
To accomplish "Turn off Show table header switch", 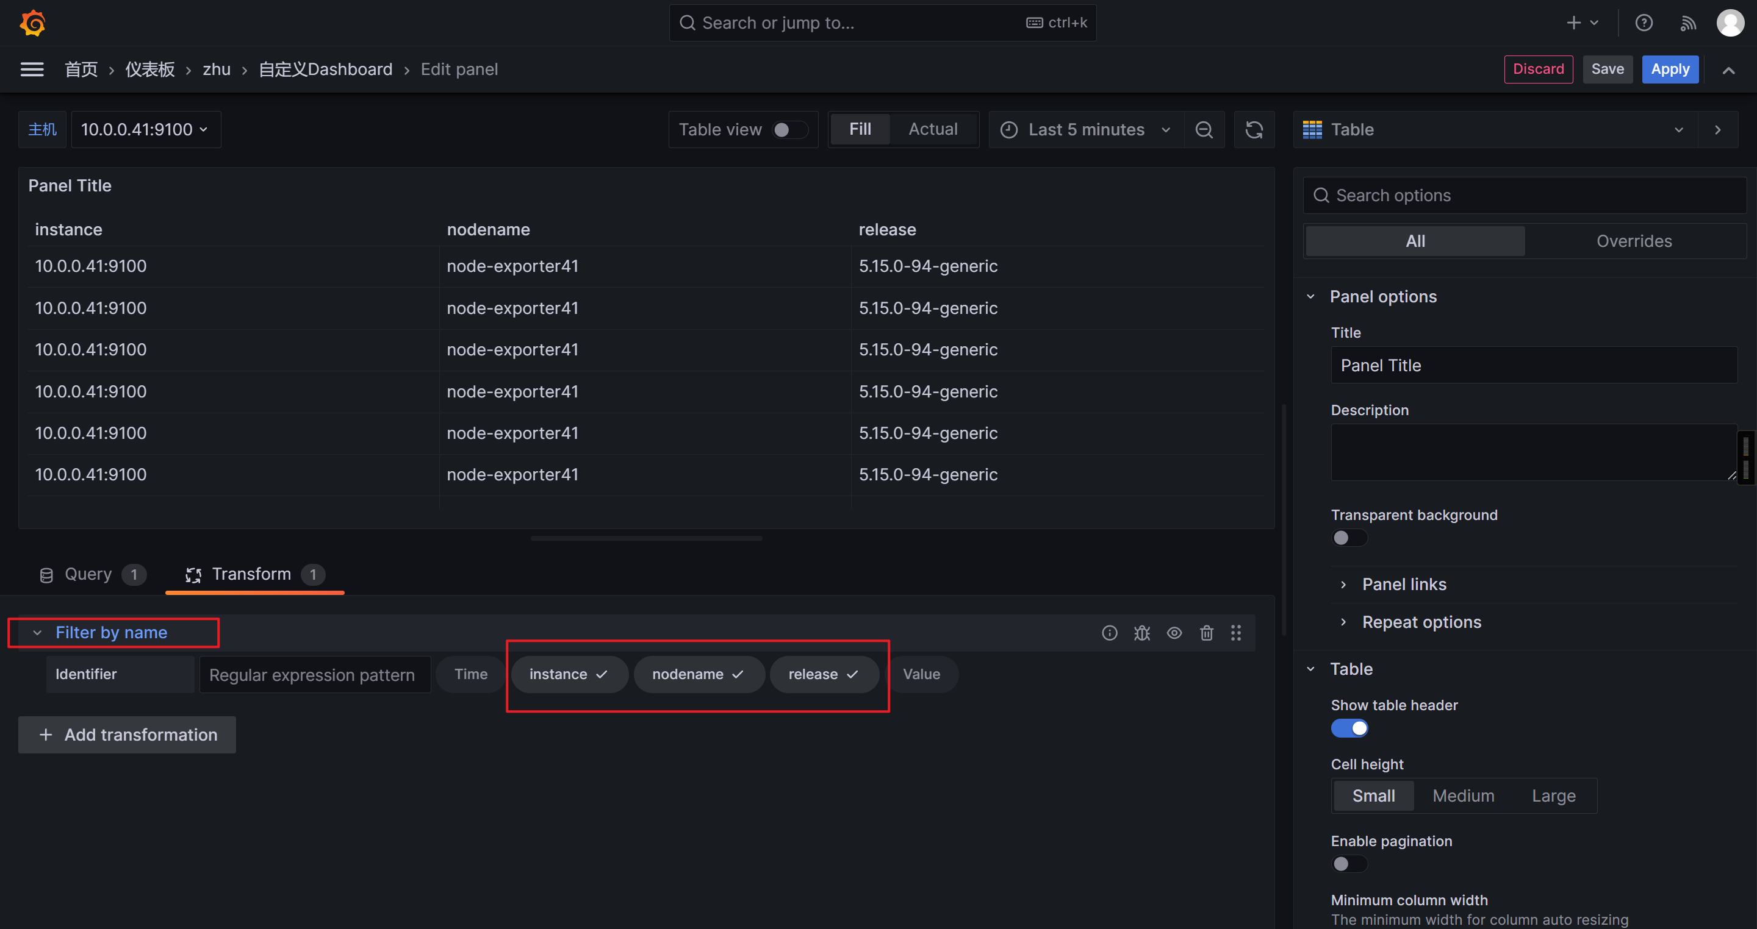I will 1349,728.
